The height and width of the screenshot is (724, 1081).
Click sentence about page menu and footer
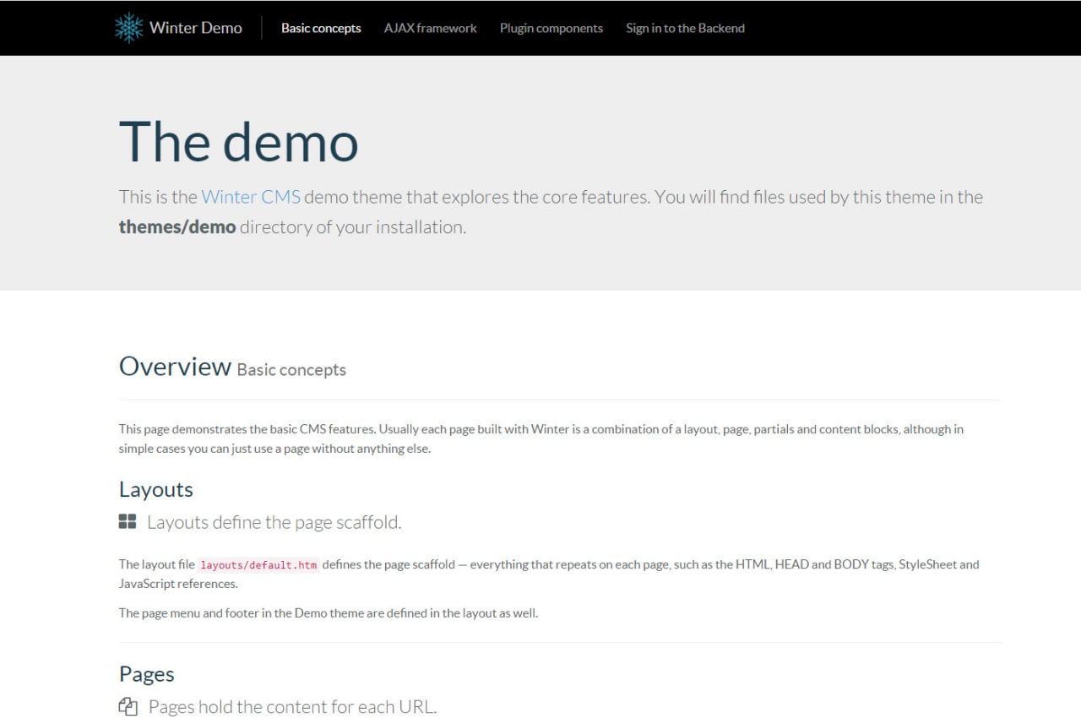point(329,613)
